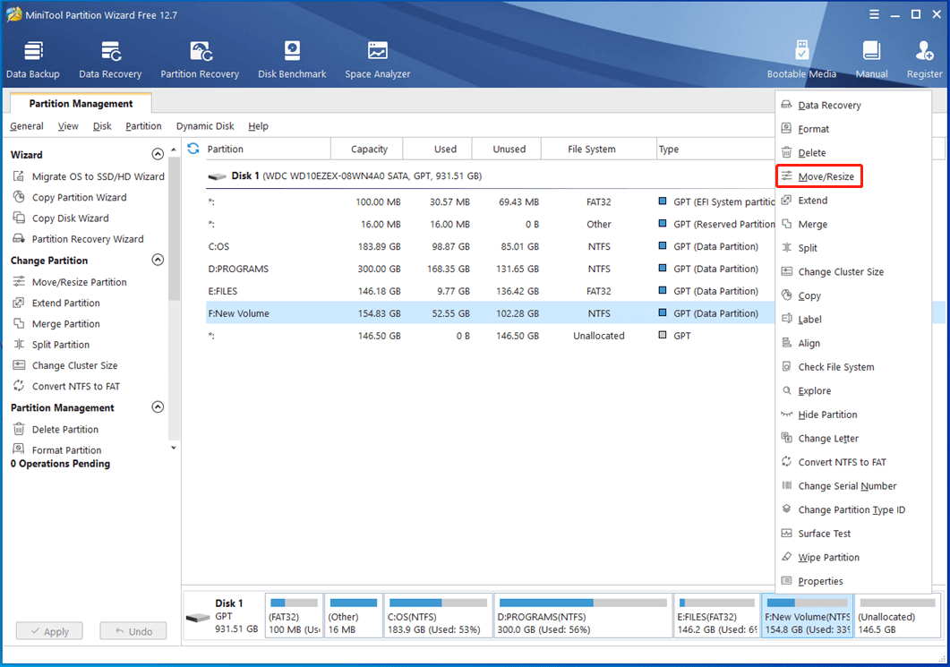Click the Label icon in context menu

click(786, 319)
